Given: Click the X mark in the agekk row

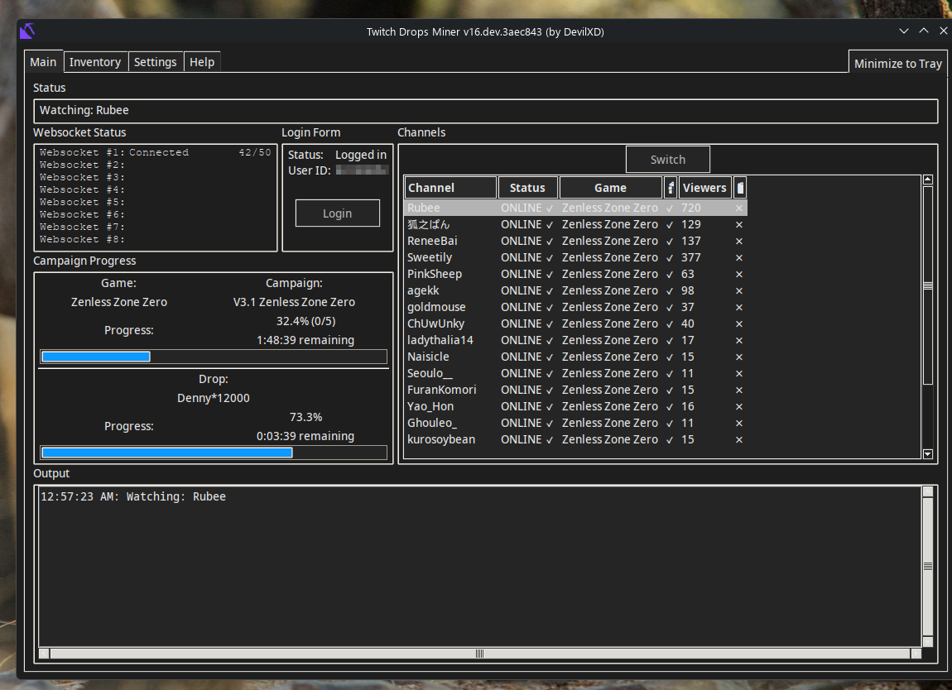Looking at the screenshot, I should point(739,291).
